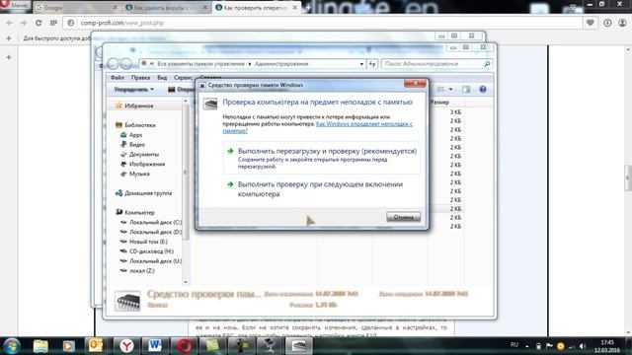632x355 pixels.
Task: Select Новый том (E:)
Action: click(x=148, y=242)
